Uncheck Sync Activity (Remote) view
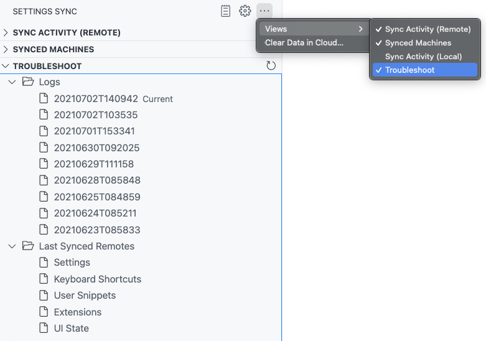 coord(428,29)
